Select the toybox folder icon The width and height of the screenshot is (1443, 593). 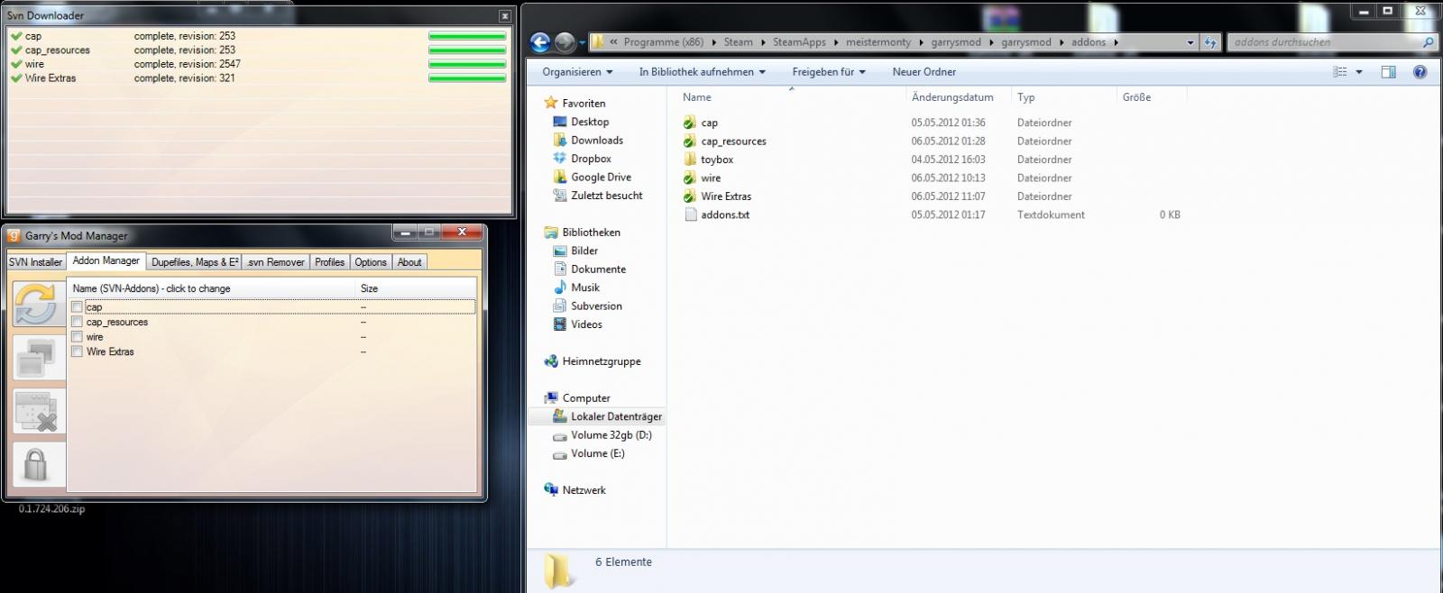click(690, 160)
